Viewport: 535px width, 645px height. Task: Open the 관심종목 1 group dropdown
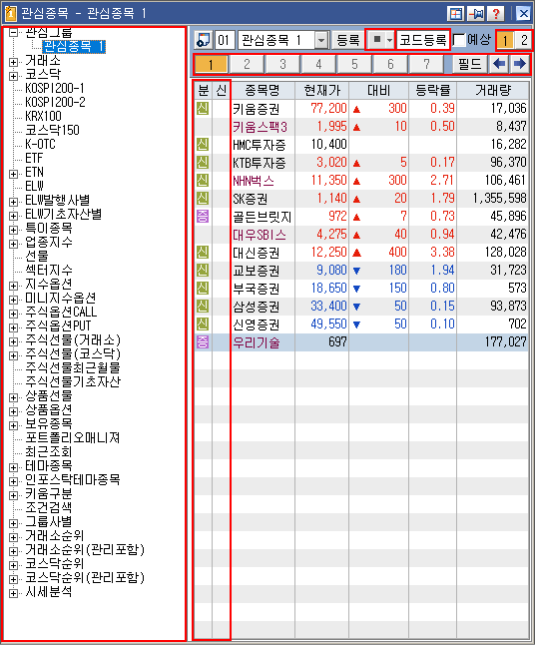[321, 40]
